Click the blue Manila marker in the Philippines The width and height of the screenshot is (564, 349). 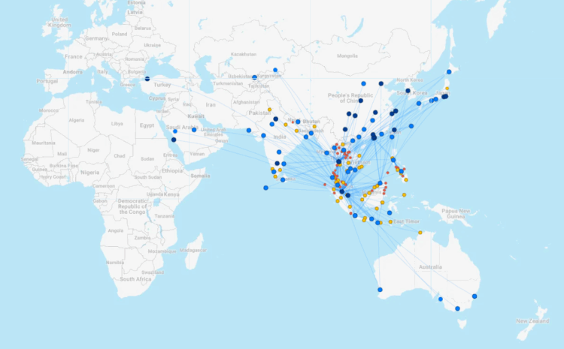point(393,160)
